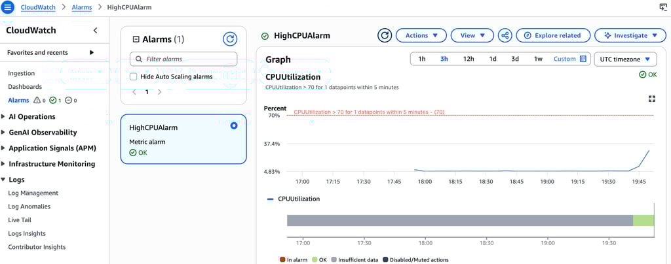Click the Filter alarms search field
671x264 pixels.
coord(183,59)
